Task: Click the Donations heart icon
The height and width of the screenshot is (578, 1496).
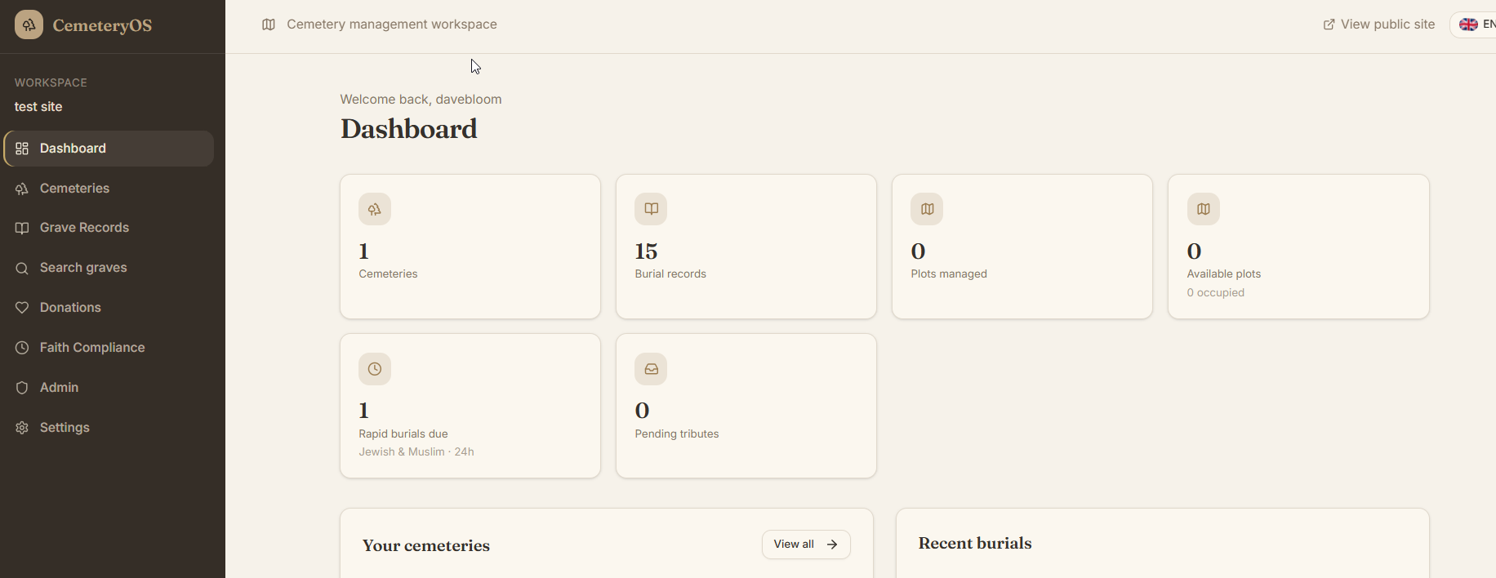Action: [x=22, y=308]
